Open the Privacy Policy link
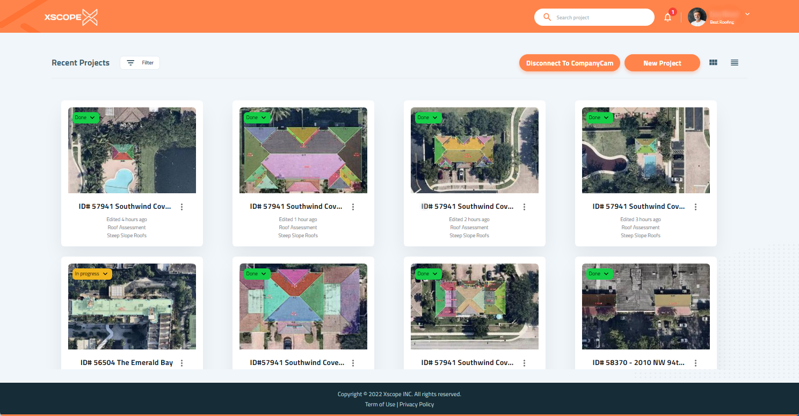The image size is (799, 416). pos(417,404)
